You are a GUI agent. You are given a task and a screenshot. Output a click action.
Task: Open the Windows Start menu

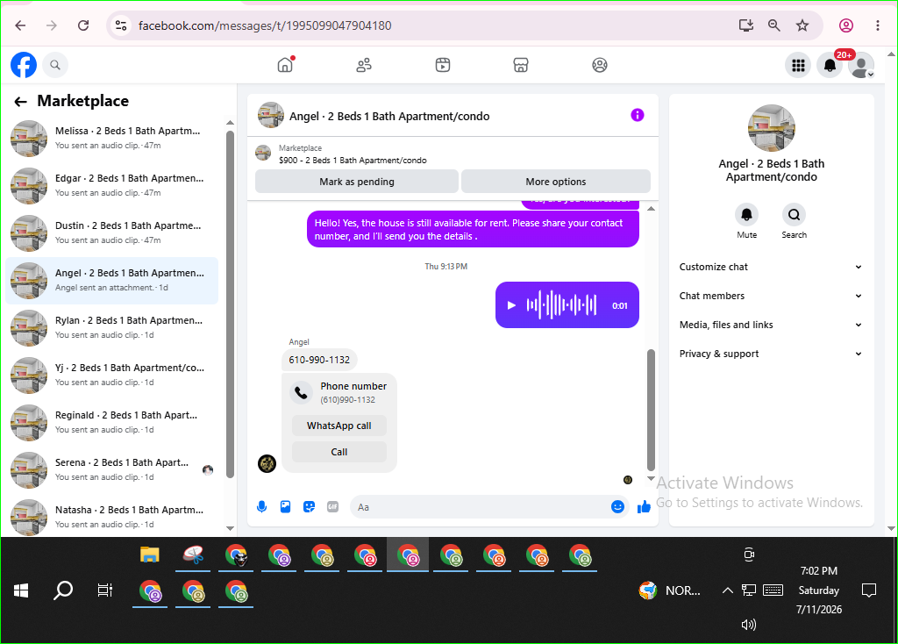[x=21, y=590]
